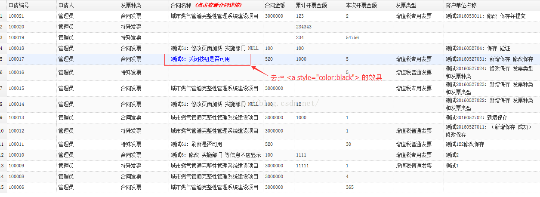The width and height of the screenshot is (540, 197).
Task: Select application number 100010
Action: click(x=16, y=155)
